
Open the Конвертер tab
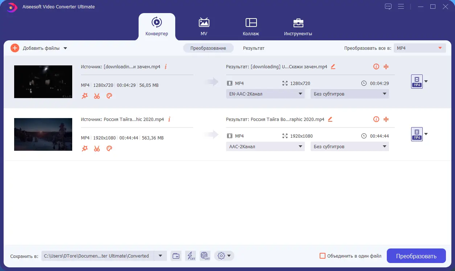tap(157, 26)
